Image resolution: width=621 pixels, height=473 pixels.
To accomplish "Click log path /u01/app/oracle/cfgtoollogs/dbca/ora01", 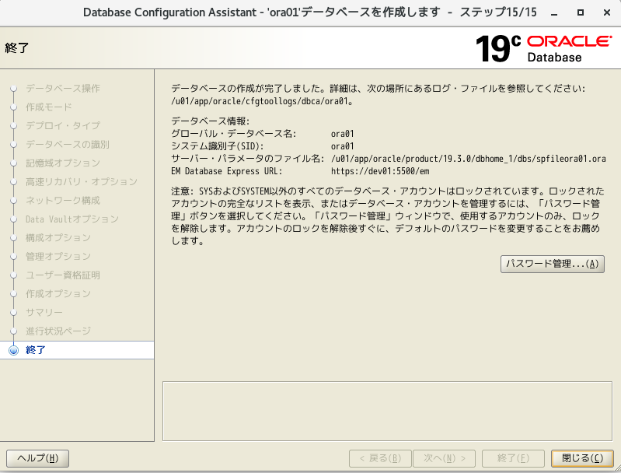I will tap(259, 101).
